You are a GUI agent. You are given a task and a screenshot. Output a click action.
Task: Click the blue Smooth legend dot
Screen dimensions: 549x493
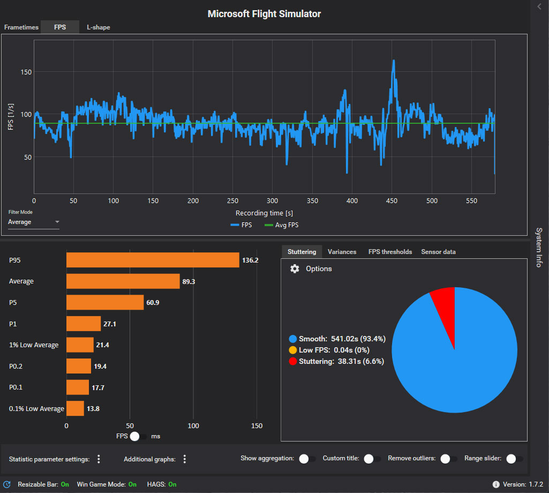click(292, 339)
